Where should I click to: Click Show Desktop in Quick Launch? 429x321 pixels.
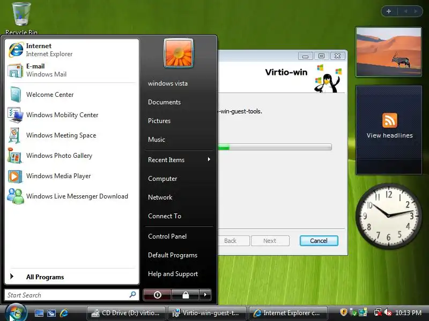pos(39,313)
